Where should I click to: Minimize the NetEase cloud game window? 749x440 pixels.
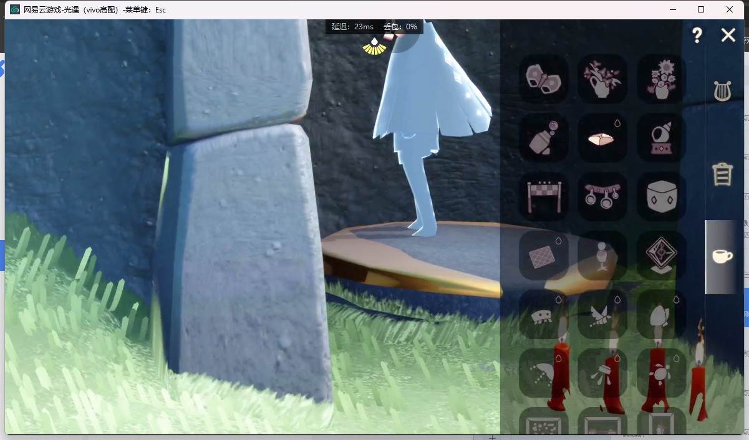point(672,9)
